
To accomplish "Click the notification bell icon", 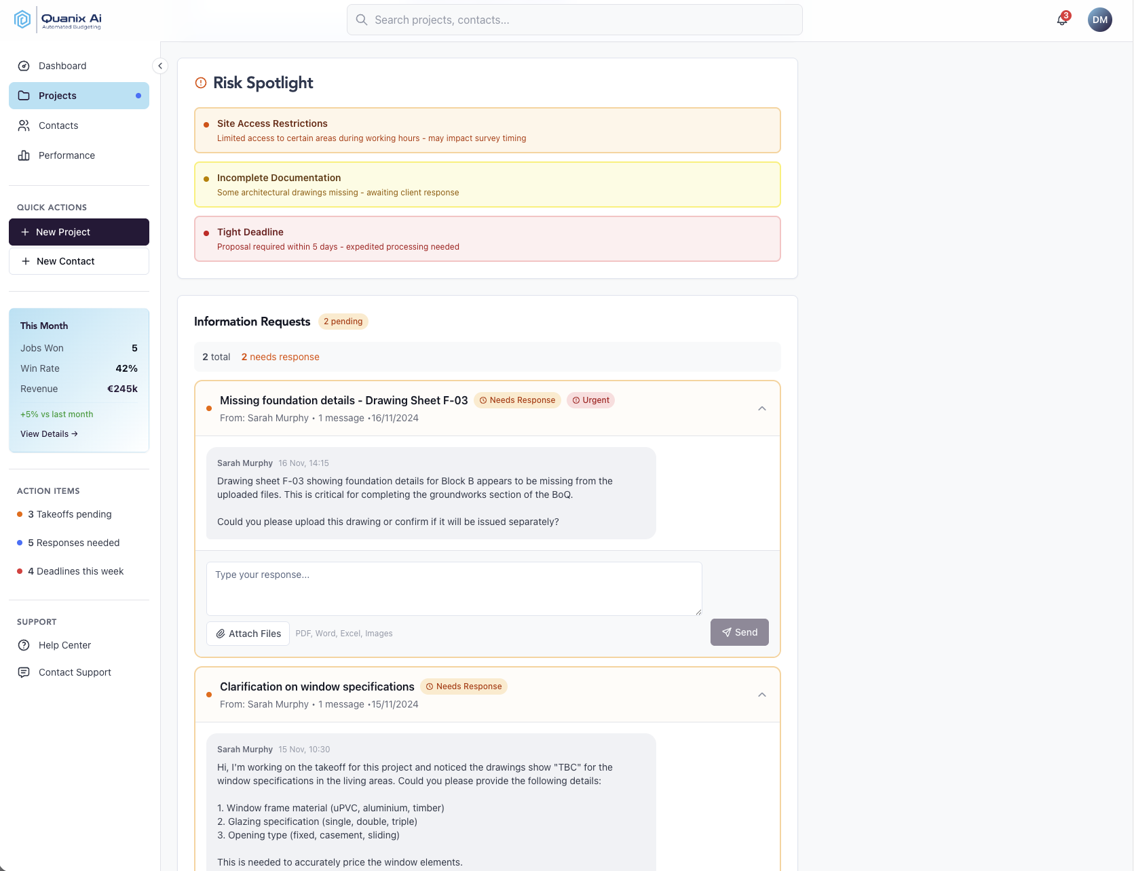I will click(1062, 20).
